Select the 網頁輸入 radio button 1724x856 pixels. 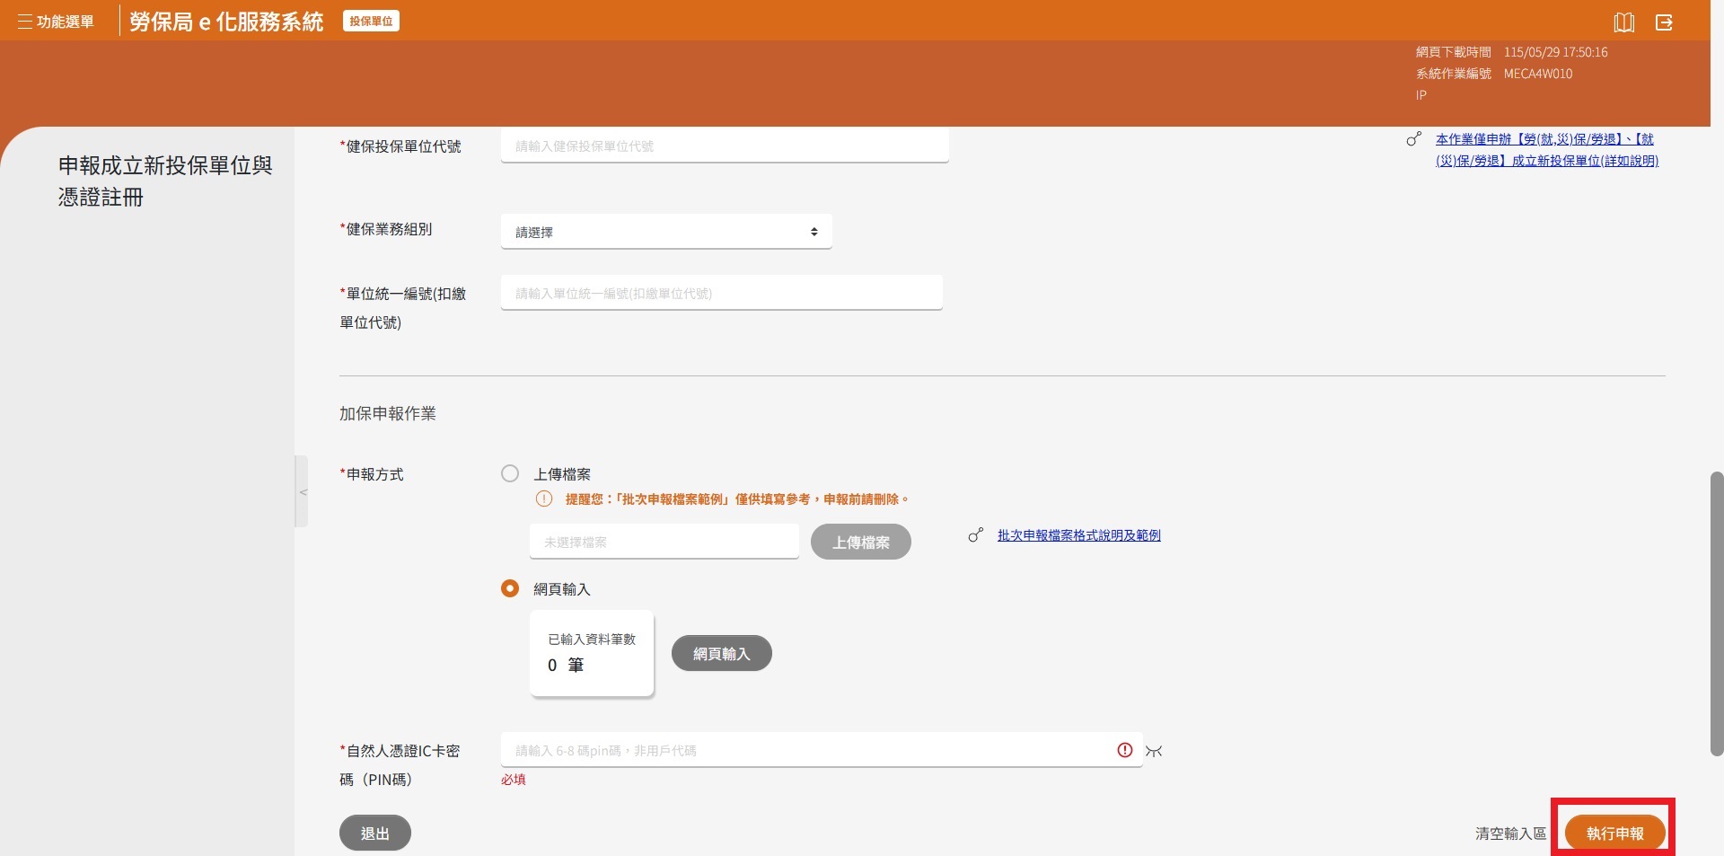(x=510, y=588)
